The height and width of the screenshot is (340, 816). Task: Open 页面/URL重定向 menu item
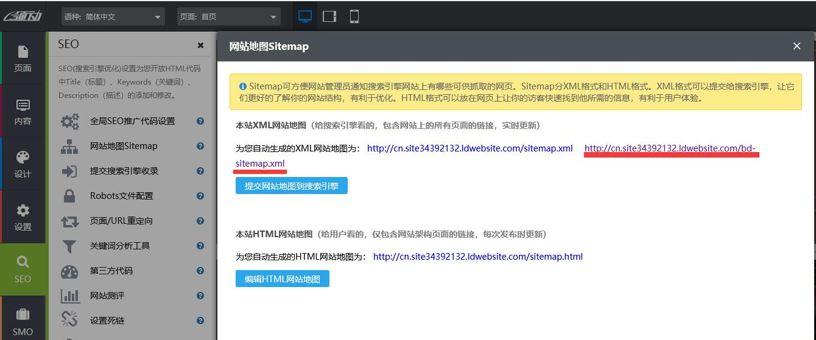(121, 221)
